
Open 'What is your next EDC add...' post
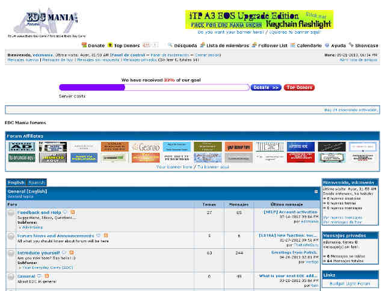(288, 276)
